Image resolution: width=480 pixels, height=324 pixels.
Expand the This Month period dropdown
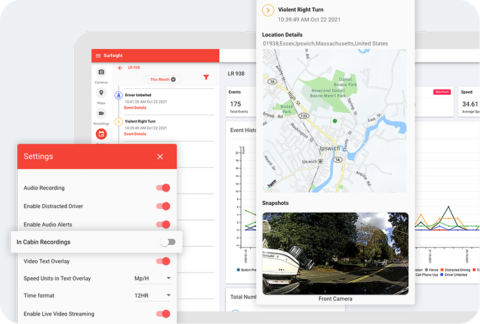(x=163, y=80)
